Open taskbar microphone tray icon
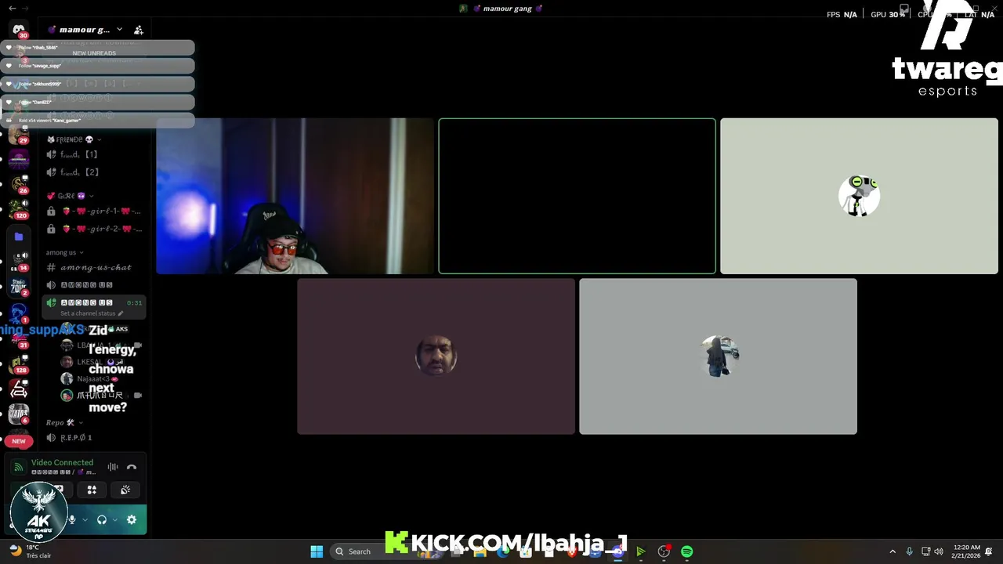This screenshot has width=1003, height=564. click(909, 551)
